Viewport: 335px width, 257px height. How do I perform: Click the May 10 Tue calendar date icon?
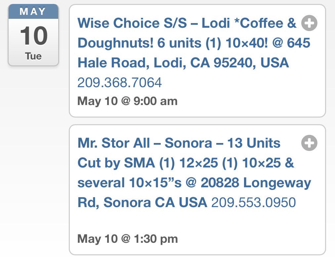(33, 35)
